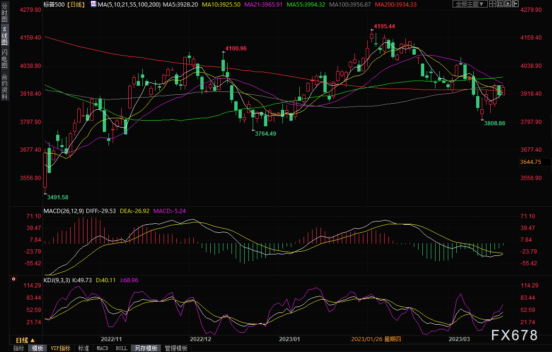Click the MA10:3925.50 value
The height and width of the screenshot is (352, 552).
[x=221, y=5]
